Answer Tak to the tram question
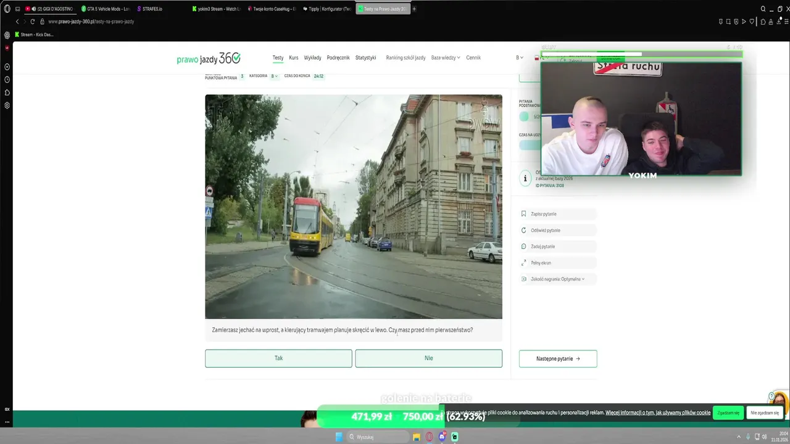This screenshot has width=790, height=444. click(x=278, y=358)
